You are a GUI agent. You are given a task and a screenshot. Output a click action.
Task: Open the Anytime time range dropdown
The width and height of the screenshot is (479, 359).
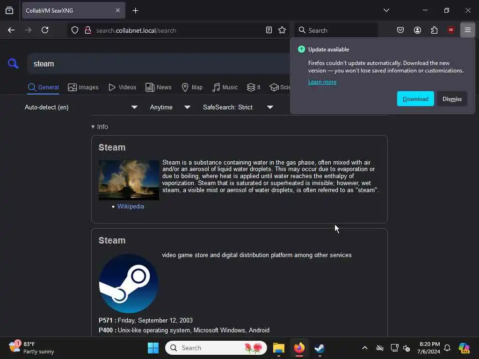tap(170, 107)
